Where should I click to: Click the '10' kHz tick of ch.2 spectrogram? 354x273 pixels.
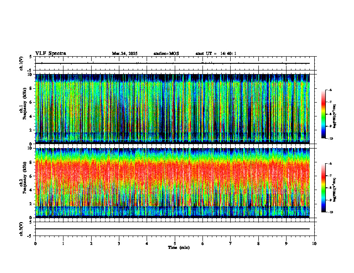30,148
